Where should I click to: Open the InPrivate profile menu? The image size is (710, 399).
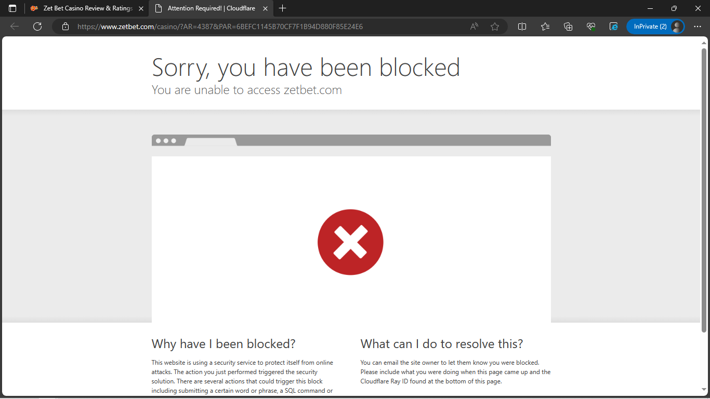pos(656,26)
